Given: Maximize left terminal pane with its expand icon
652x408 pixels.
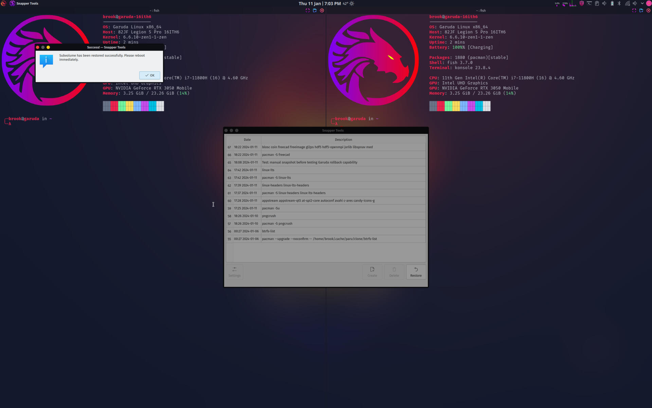Looking at the screenshot, I should (x=308, y=11).
